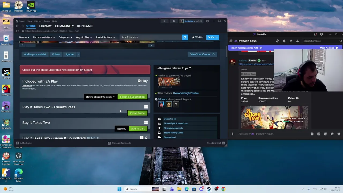Click the Online Co-op feature link
This screenshot has height=193, width=343.
(170, 119)
